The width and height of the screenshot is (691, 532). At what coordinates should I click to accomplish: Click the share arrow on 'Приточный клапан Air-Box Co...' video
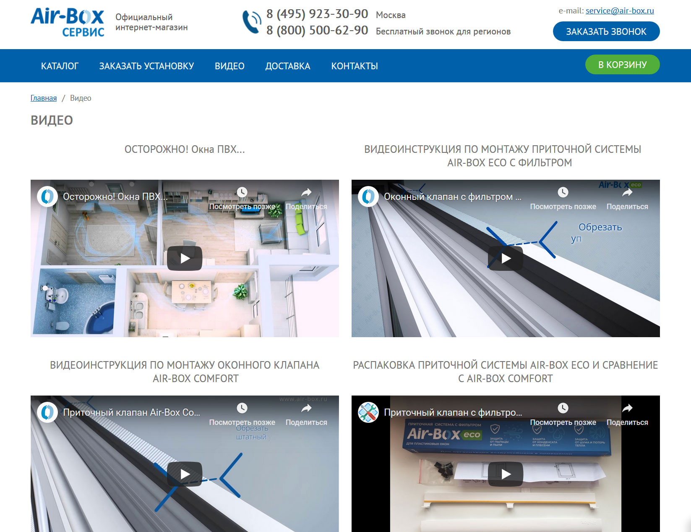307,408
